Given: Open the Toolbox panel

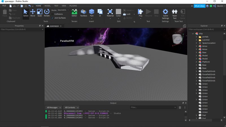Looking at the screenshot, I should point(84,13).
